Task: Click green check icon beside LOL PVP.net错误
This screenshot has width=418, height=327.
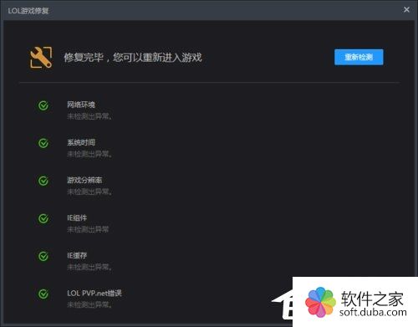Action: (x=43, y=294)
